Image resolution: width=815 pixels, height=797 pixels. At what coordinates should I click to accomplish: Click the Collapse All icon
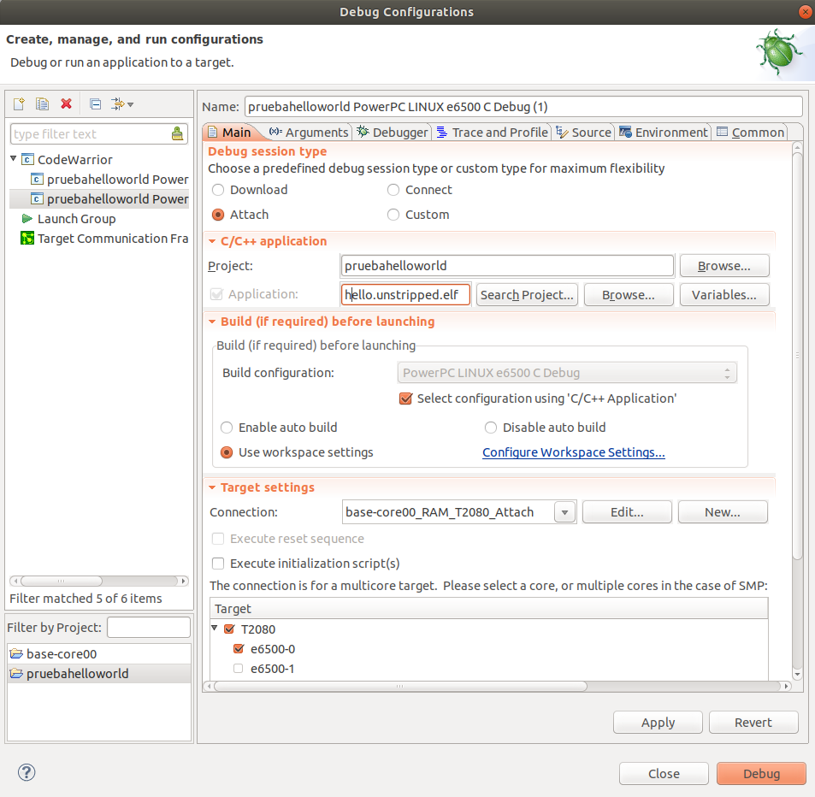95,104
